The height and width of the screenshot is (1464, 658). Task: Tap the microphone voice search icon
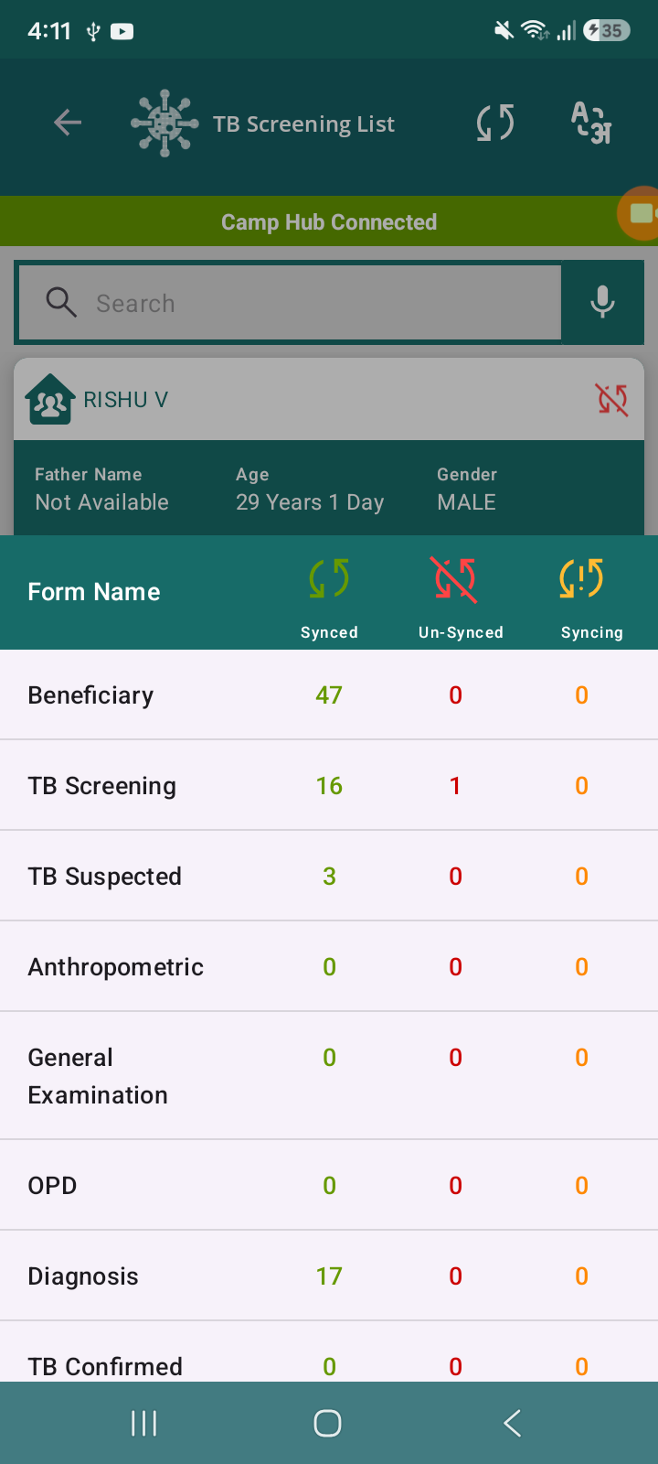click(x=602, y=302)
